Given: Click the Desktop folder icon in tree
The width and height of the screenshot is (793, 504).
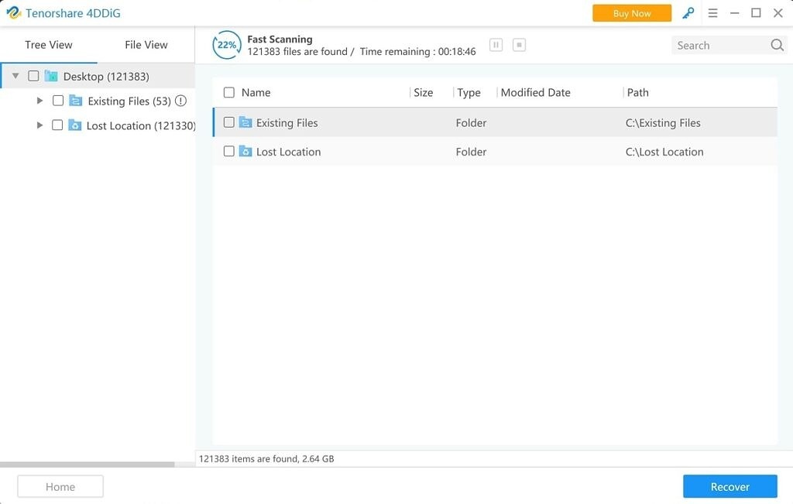Looking at the screenshot, I should coord(51,76).
